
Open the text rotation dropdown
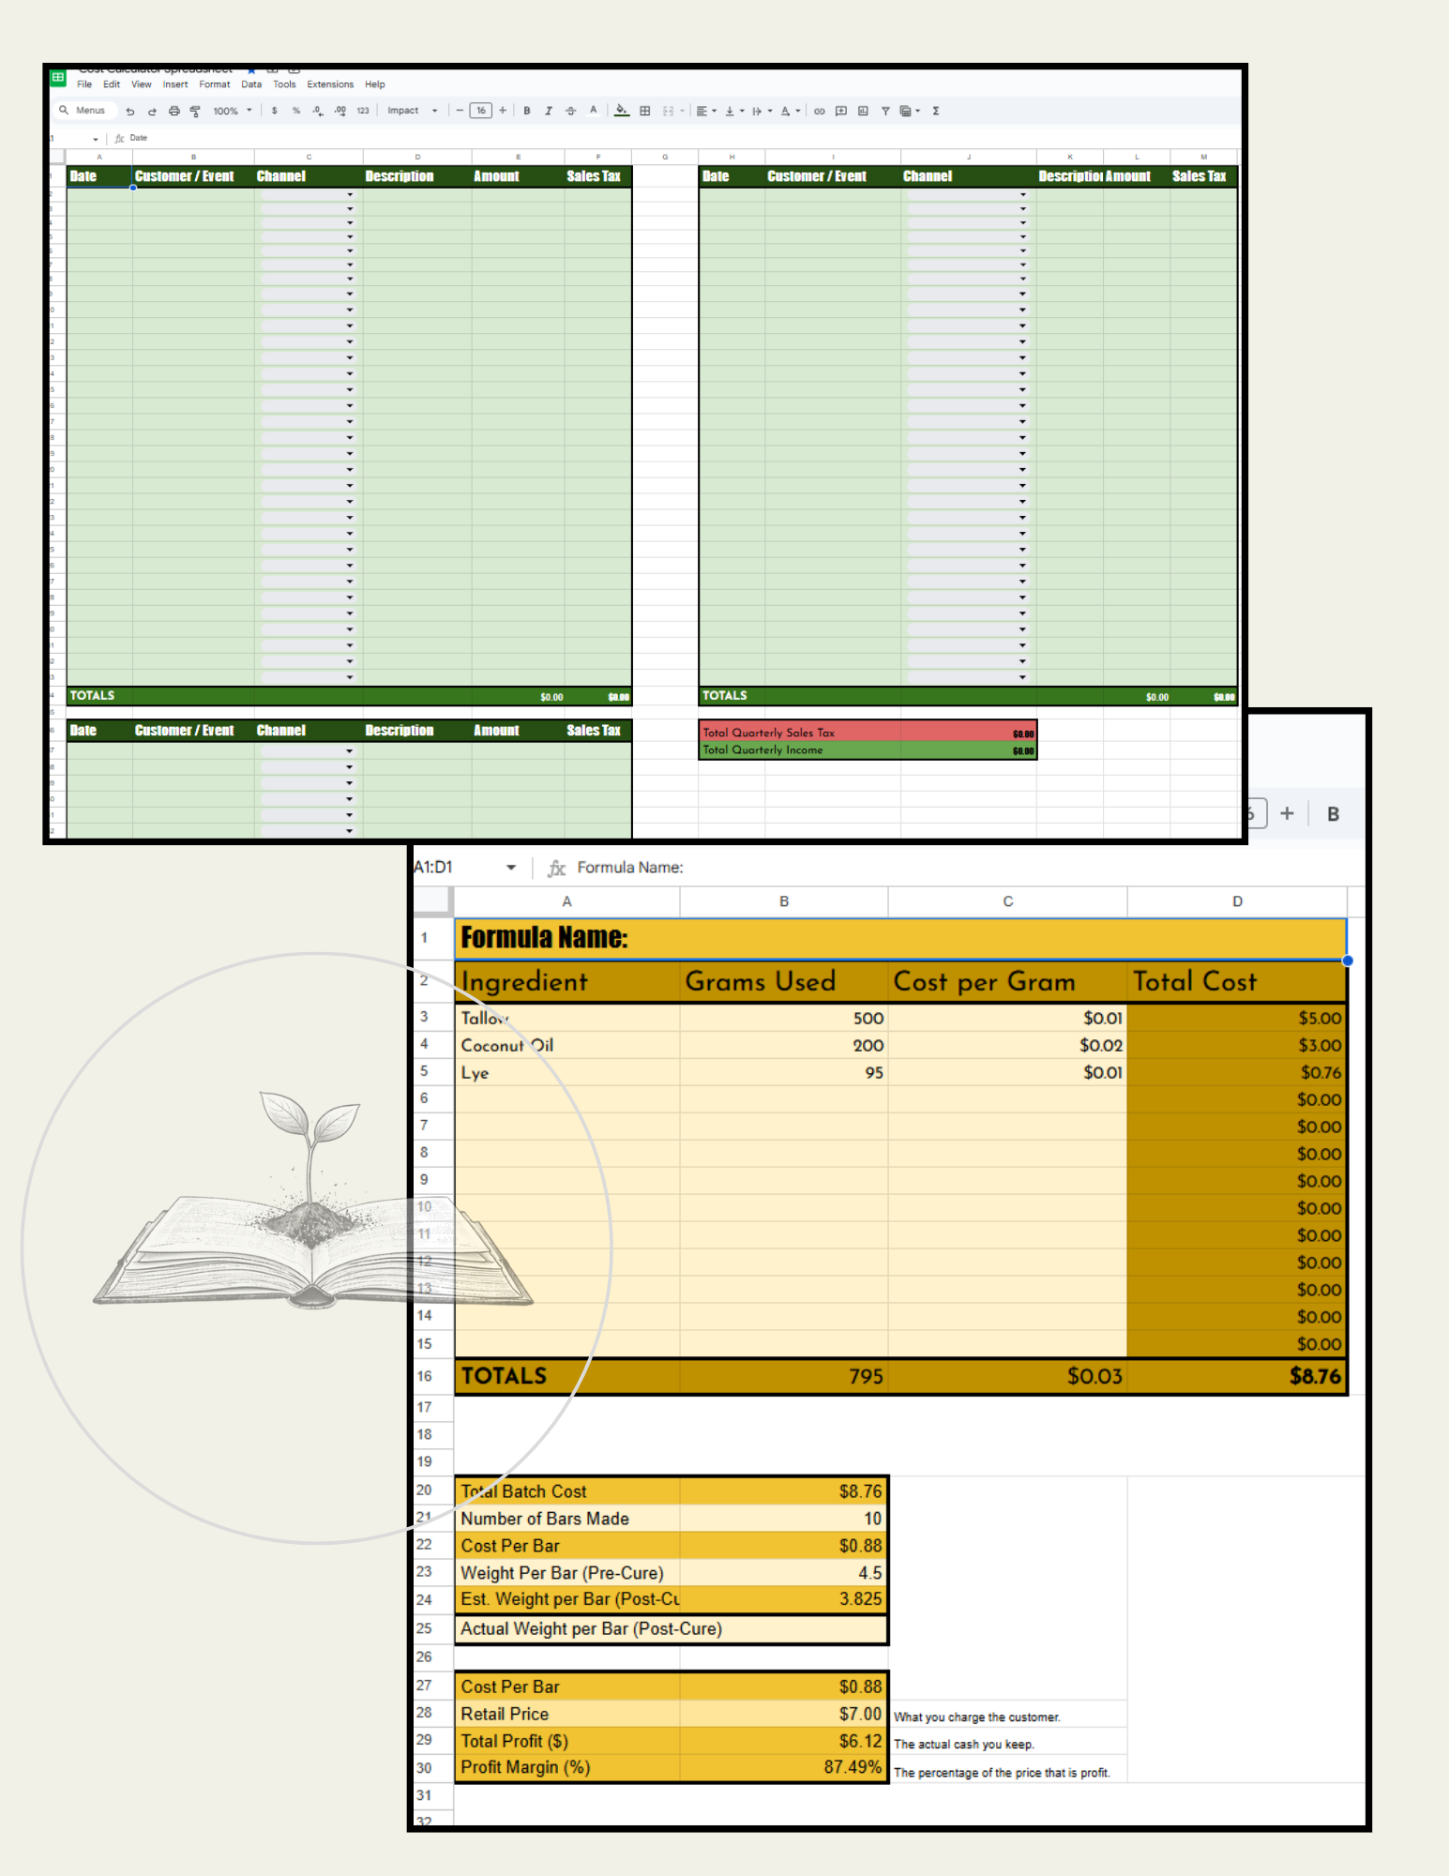(791, 111)
